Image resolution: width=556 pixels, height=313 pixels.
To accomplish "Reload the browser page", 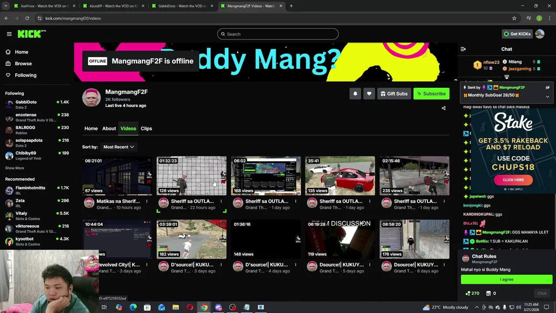I will pos(27,18).
